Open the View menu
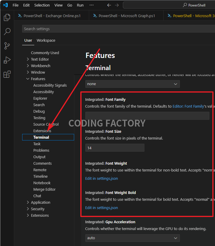 click(58, 5)
